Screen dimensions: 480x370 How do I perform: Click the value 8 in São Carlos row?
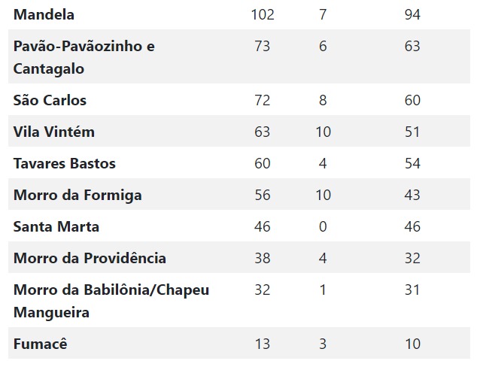323,100
